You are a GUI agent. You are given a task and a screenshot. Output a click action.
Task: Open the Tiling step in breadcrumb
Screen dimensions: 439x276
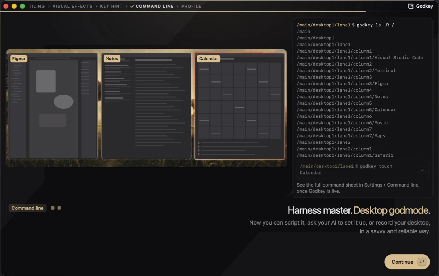coord(37,6)
